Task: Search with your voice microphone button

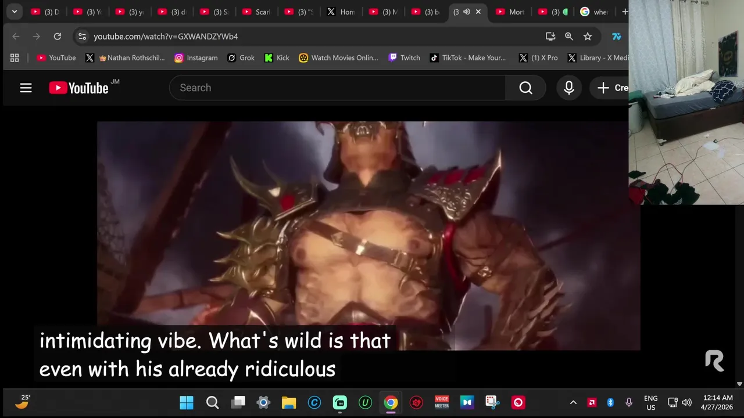Action: [x=569, y=88]
